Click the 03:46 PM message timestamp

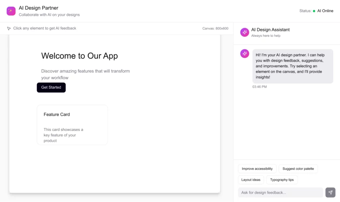click(x=259, y=87)
